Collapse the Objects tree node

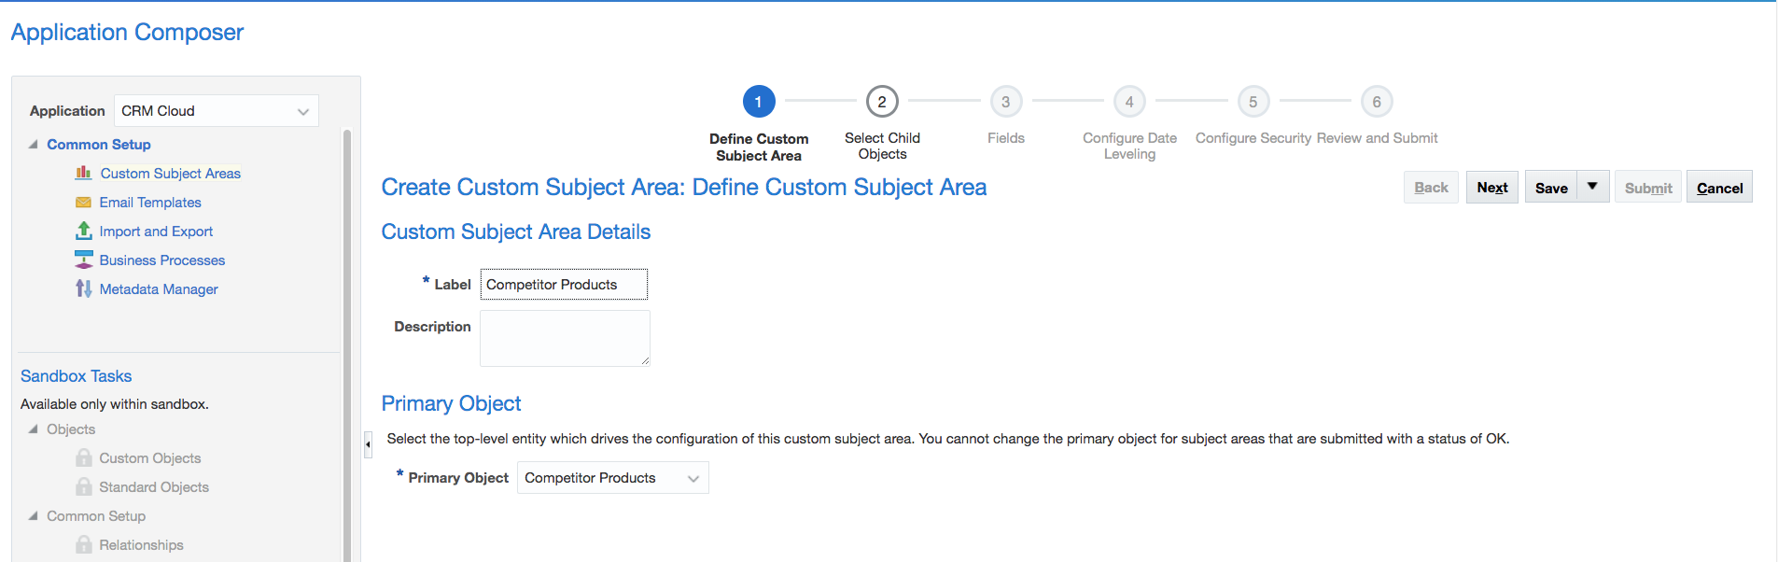click(34, 429)
